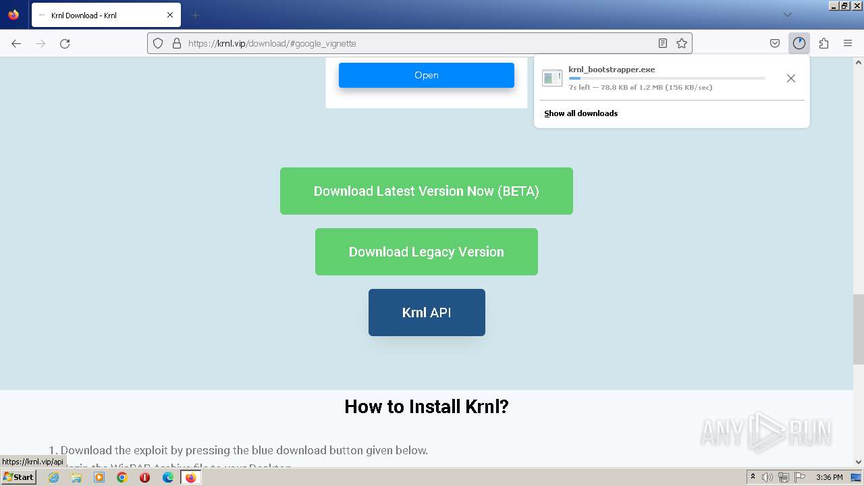Click the URL address bar field
Screen dimensions: 864x486
420,43
